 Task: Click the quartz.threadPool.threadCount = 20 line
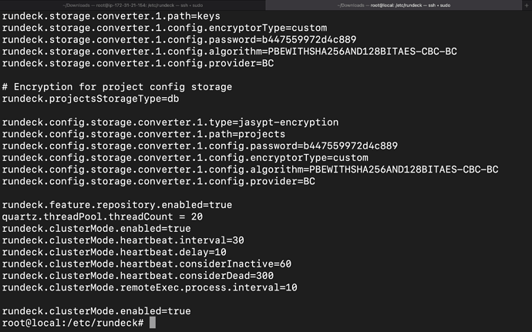tap(103, 216)
